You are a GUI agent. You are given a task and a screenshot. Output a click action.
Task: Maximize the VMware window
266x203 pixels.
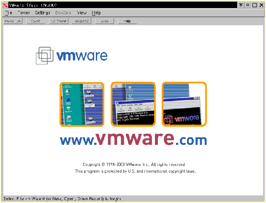255,5
